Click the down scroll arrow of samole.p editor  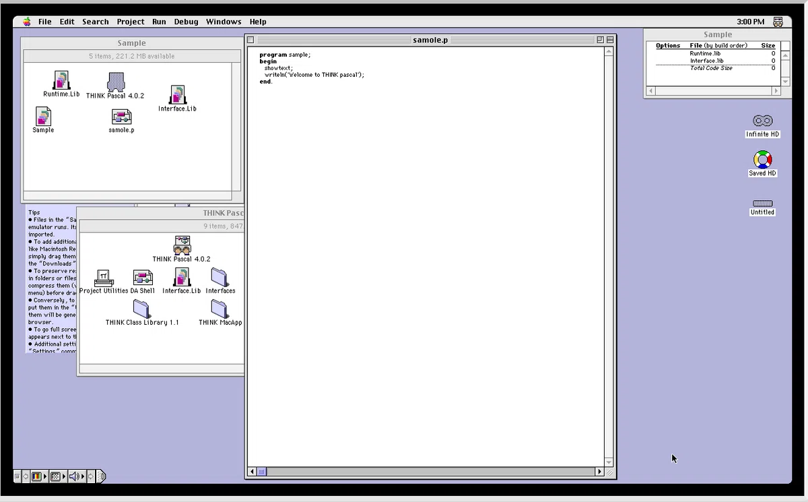point(609,462)
